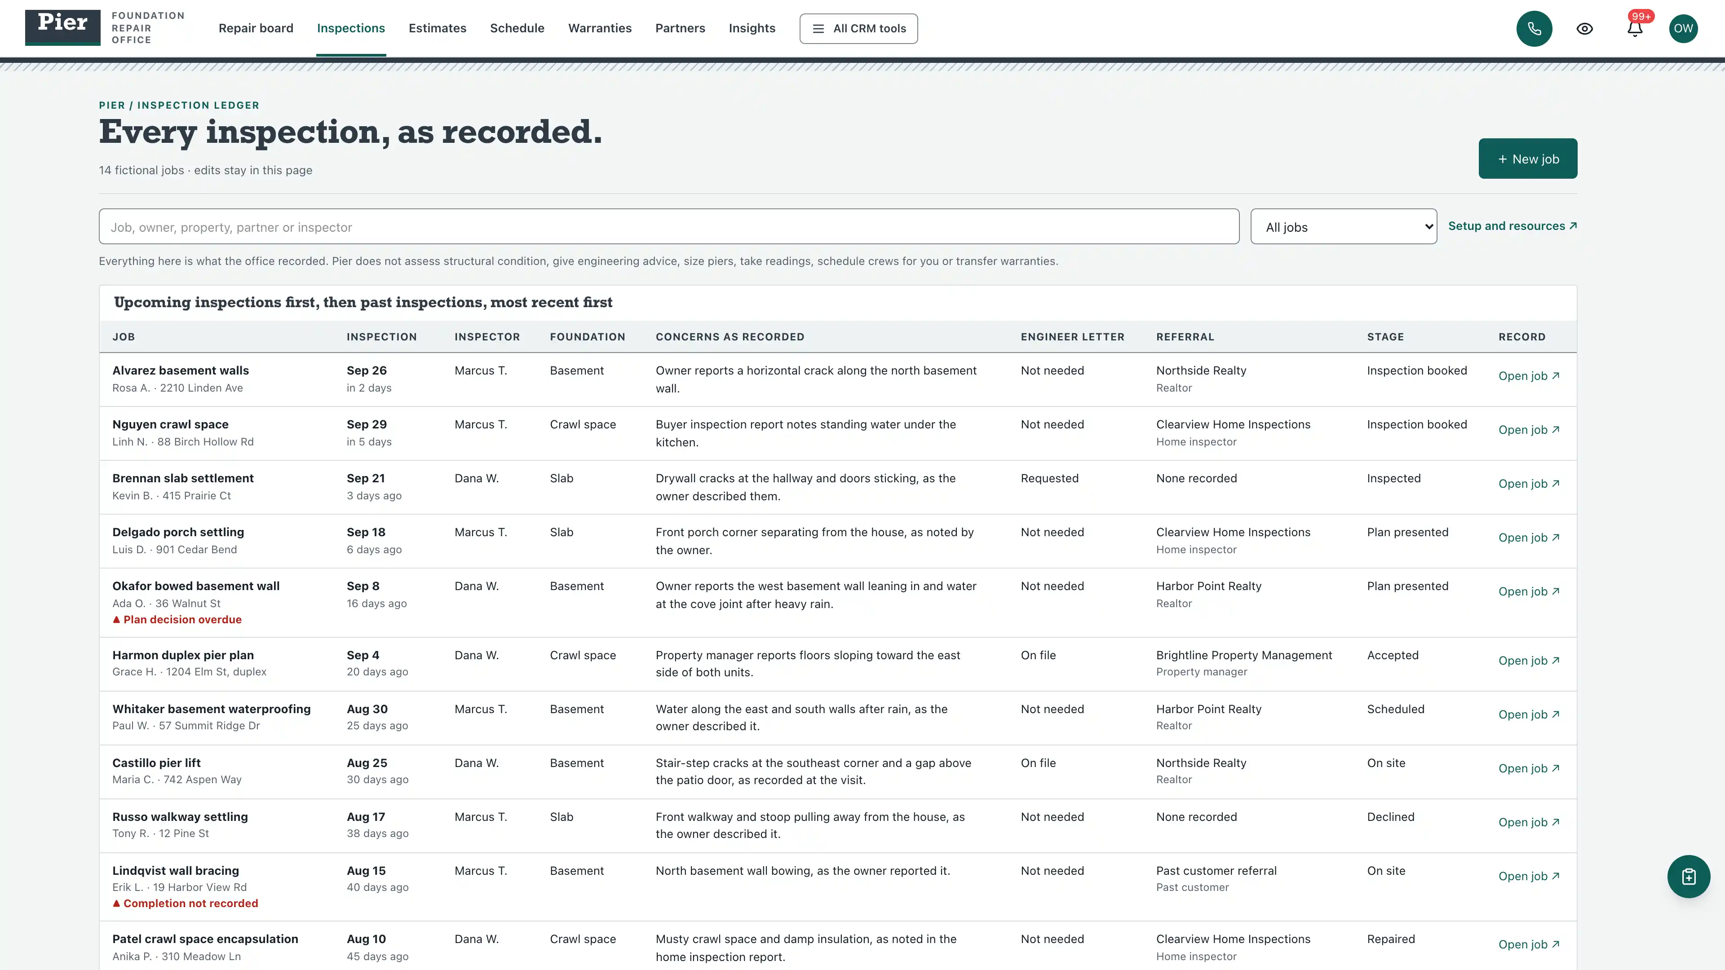Viewport: 1725px width, 970px height.
Task: Open the All CRM tools menu
Action: [858, 29]
